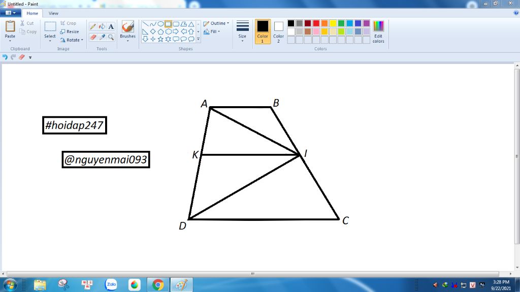Click the Resize button
Viewport: 520px width, 292px height.
(x=70, y=31)
